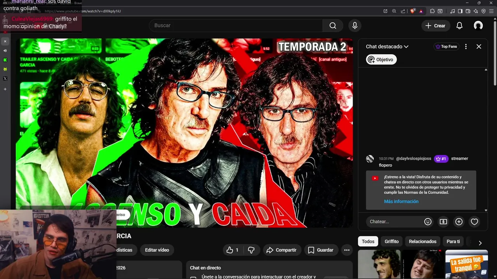Select the Para ti filter chip

[453, 241]
